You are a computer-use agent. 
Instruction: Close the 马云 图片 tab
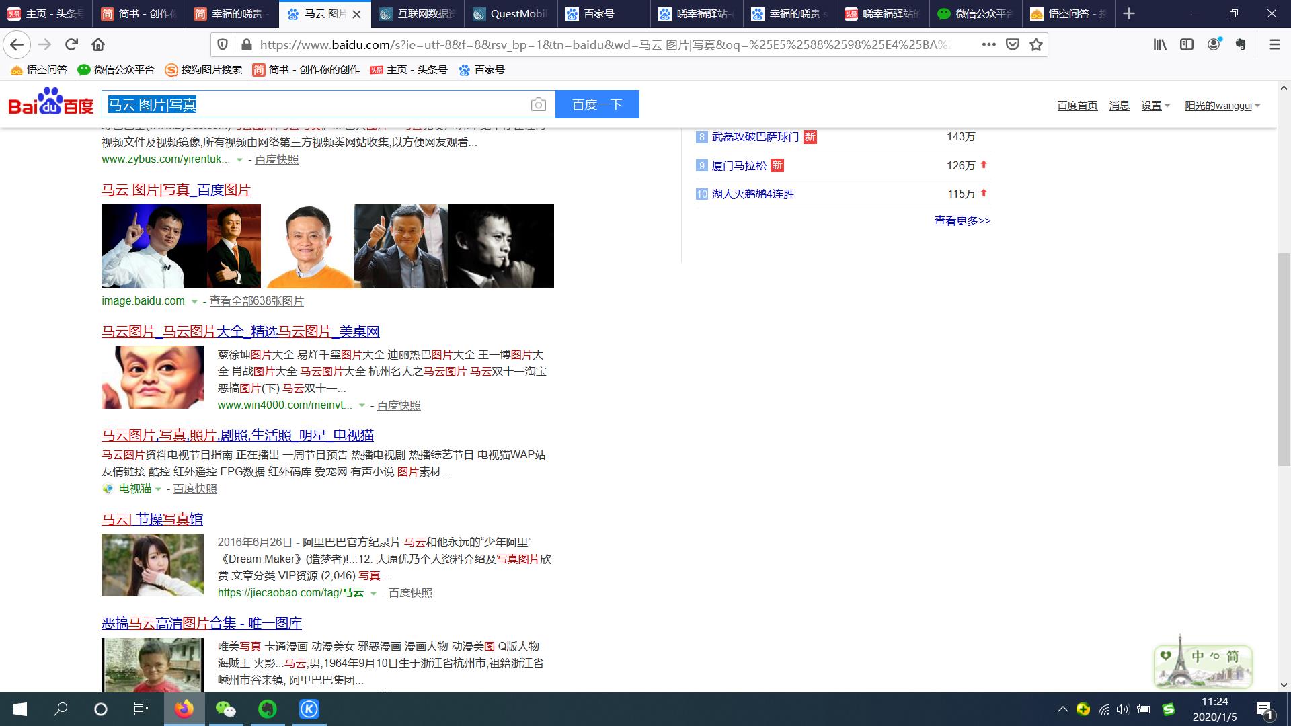coord(357,14)
